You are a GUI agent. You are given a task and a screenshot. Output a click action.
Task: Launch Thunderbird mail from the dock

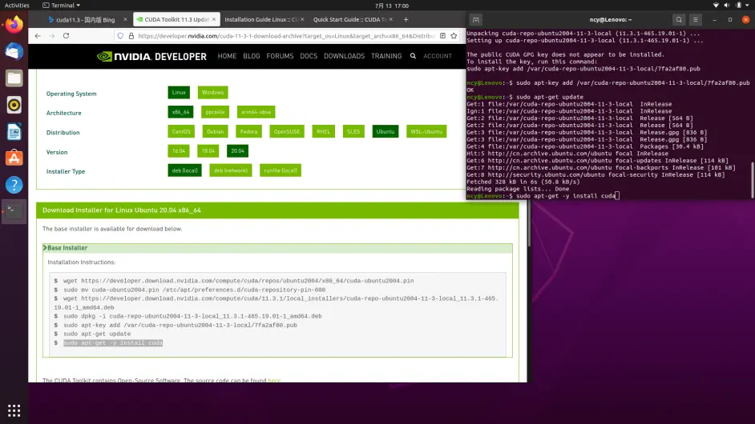point(14,51)
